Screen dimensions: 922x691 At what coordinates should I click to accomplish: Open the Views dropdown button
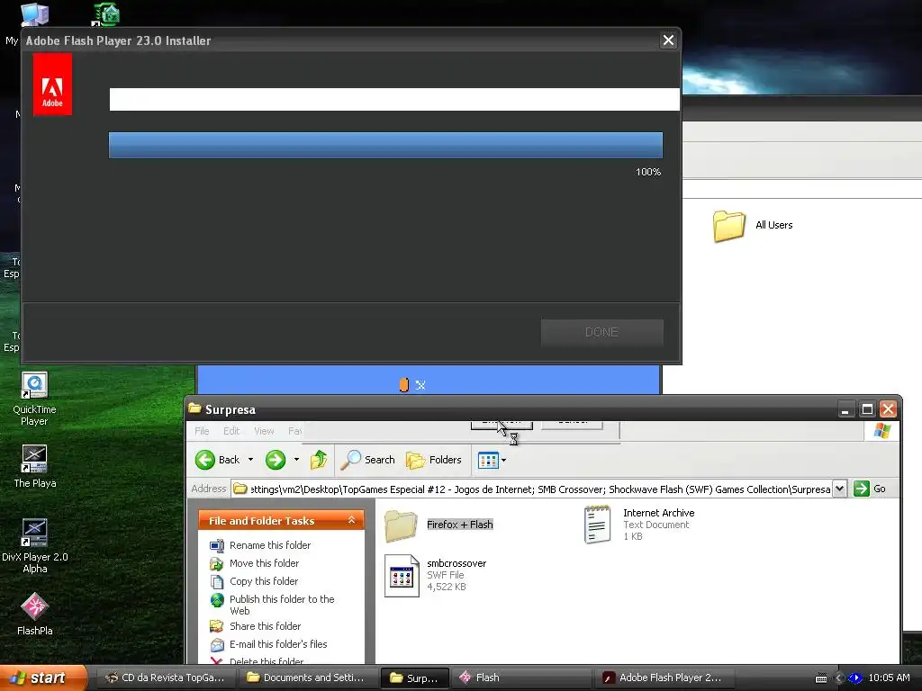[x=493, y=460]
